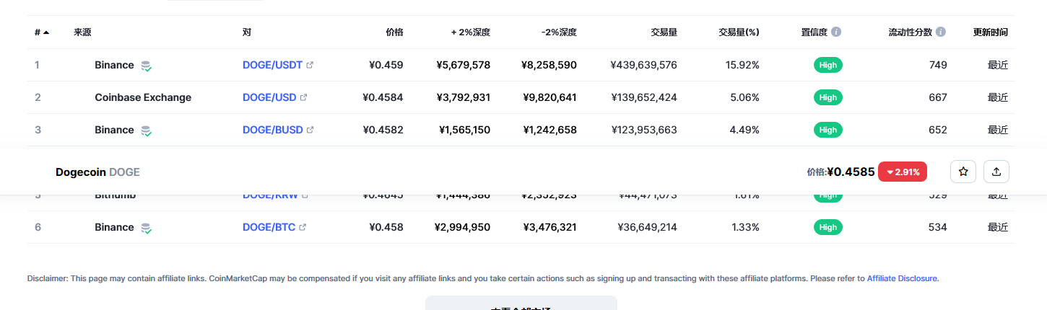Sort by the 更新时间 column header
This screenshot has width=1047, height=310.
(990, 32)
